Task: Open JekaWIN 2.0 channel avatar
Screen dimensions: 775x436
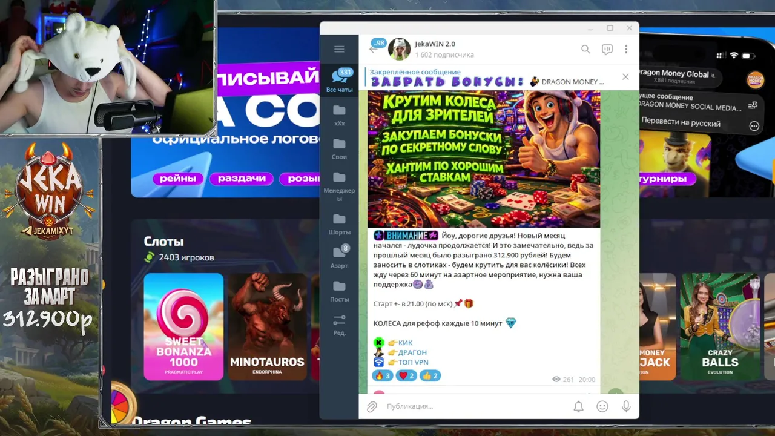Action: [400, 49]
